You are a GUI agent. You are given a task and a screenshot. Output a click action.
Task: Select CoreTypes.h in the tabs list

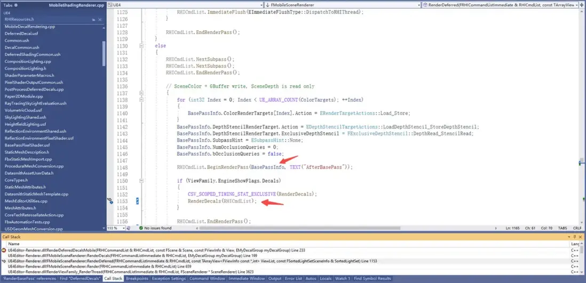tap(16, 180)
